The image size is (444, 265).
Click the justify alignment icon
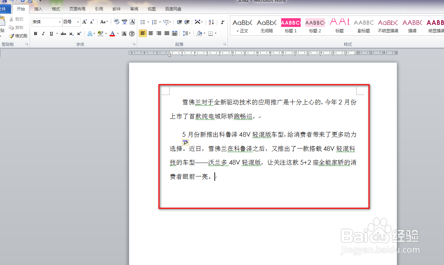pos(167,33)
